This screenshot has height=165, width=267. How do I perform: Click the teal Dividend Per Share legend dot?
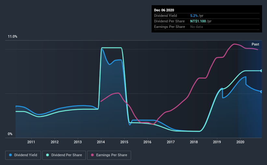(47, 155)
